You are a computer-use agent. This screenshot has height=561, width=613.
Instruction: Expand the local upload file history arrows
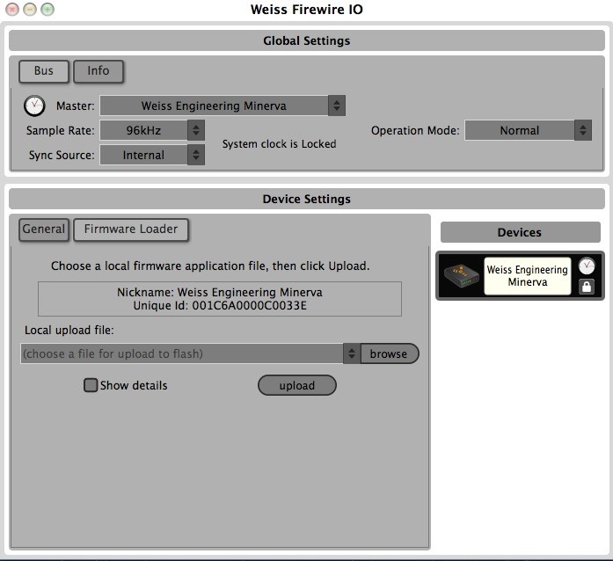point(352,353)
